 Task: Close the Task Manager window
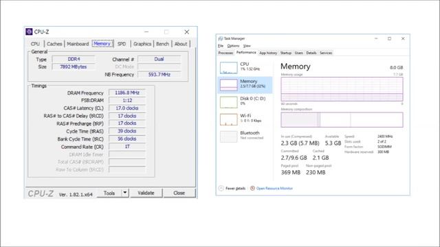tap(403, 38)
